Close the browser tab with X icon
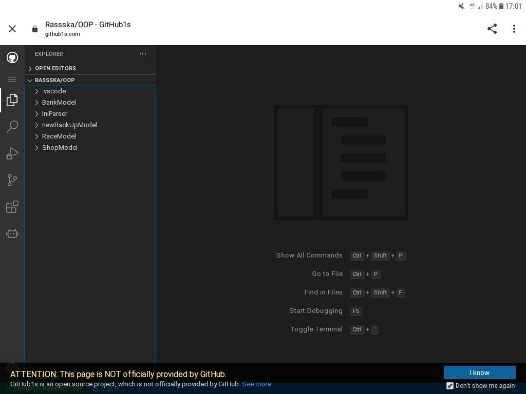The image size is (526, 394). click(12, 29)
